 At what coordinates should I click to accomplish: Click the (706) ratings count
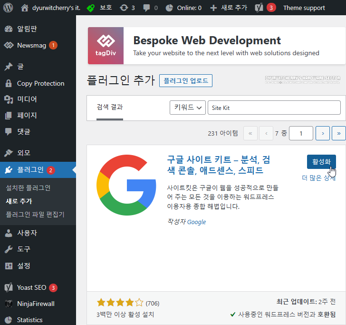coord(153,303)
